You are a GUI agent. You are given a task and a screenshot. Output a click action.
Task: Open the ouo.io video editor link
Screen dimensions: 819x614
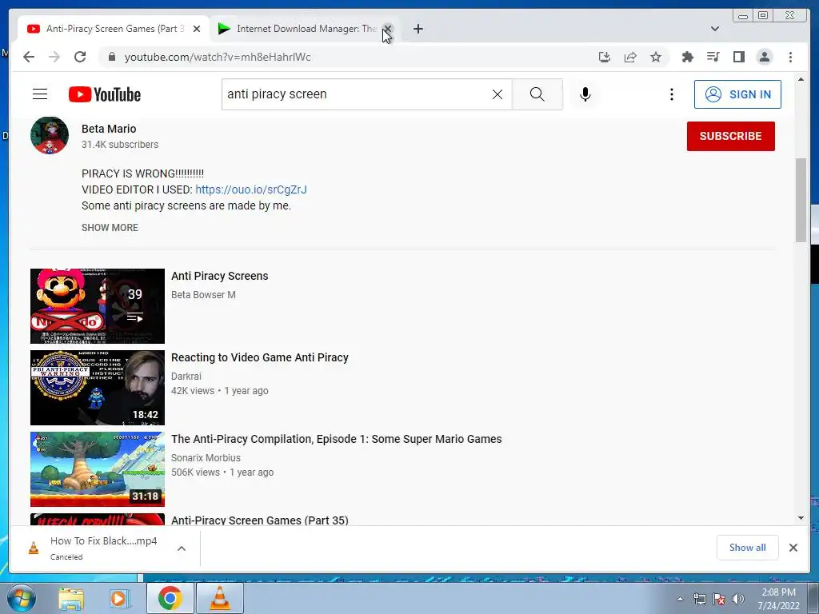[250, 189]
